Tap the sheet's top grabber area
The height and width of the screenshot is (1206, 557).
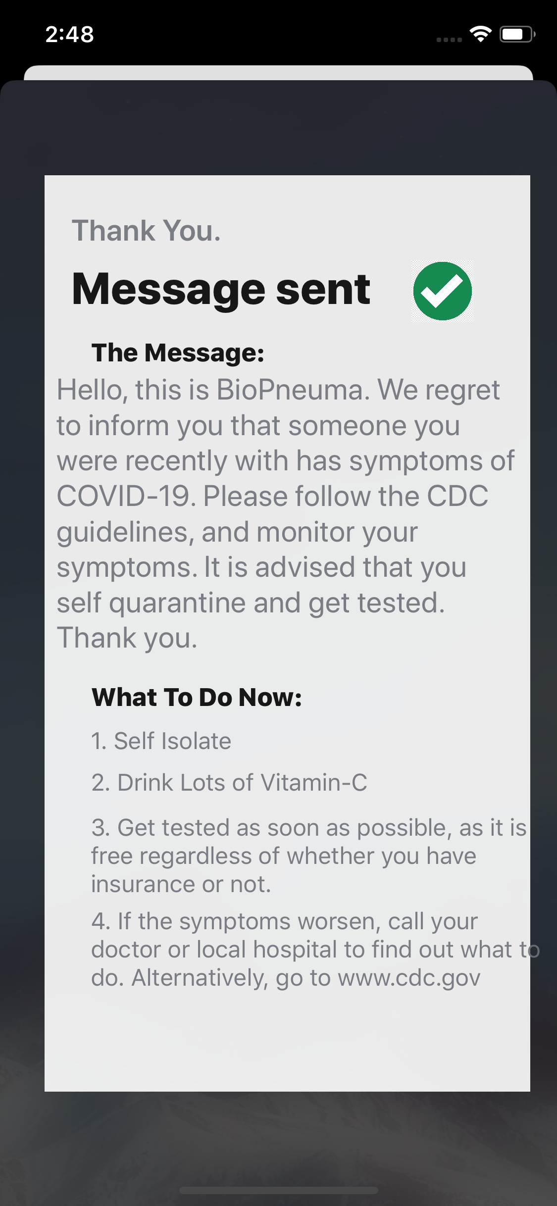click(278, 72)
